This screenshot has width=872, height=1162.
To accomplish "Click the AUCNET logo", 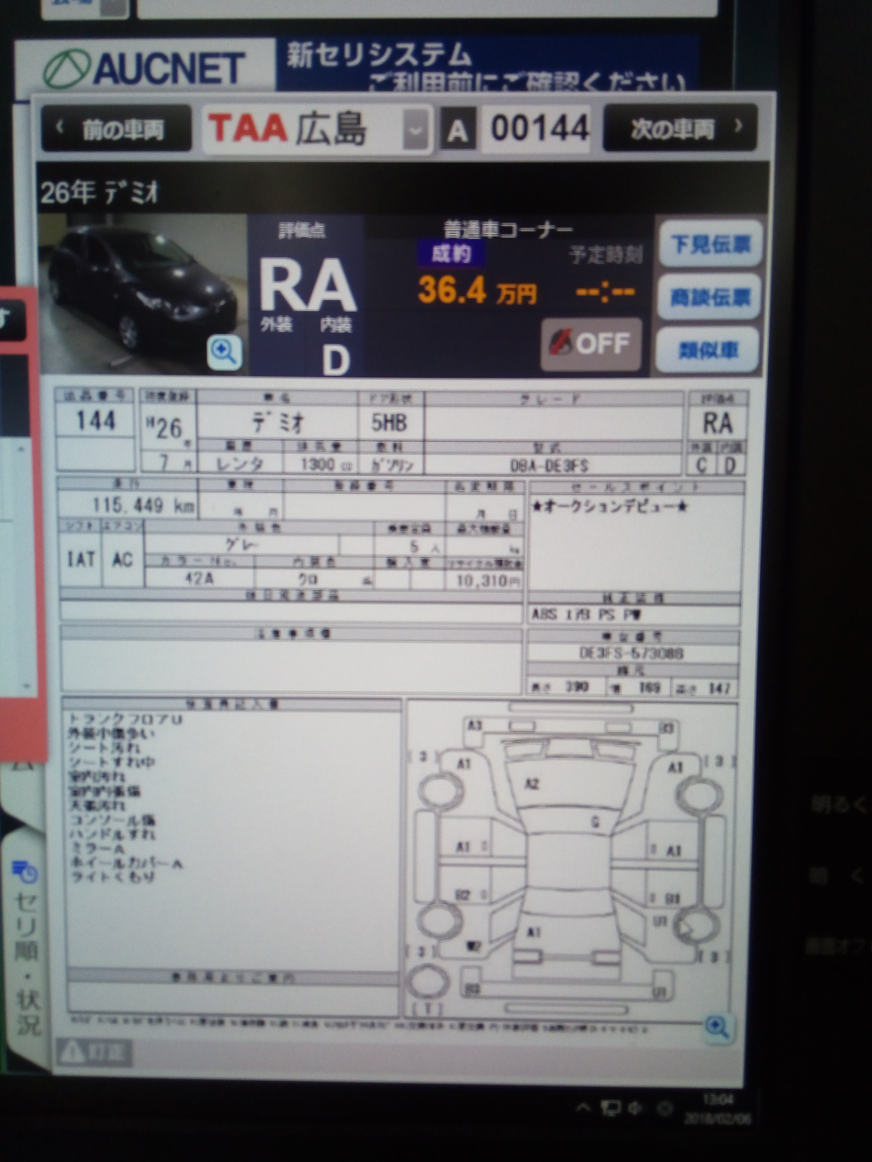I will (x=144, y=69).
